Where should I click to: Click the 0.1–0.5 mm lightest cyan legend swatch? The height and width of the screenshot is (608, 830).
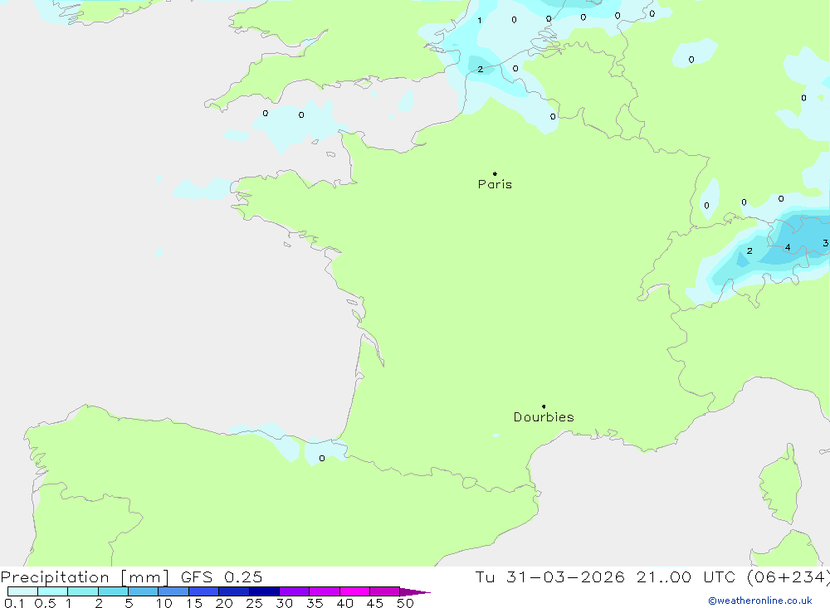tap(22, 591)
